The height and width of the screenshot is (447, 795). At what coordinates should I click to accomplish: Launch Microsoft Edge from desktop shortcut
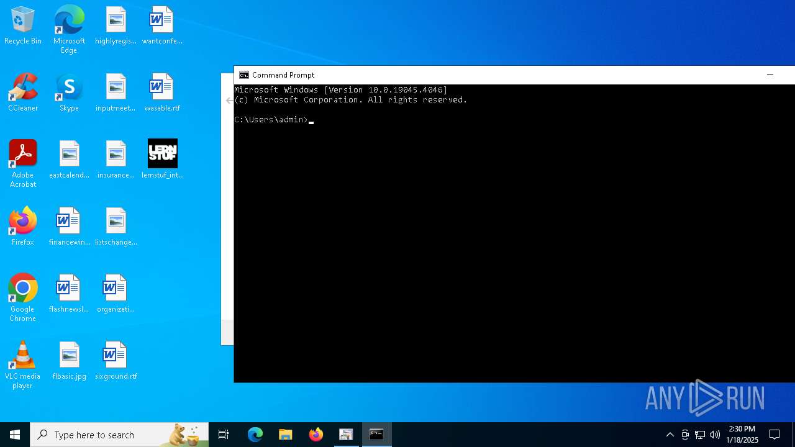(x=69, y=30)
